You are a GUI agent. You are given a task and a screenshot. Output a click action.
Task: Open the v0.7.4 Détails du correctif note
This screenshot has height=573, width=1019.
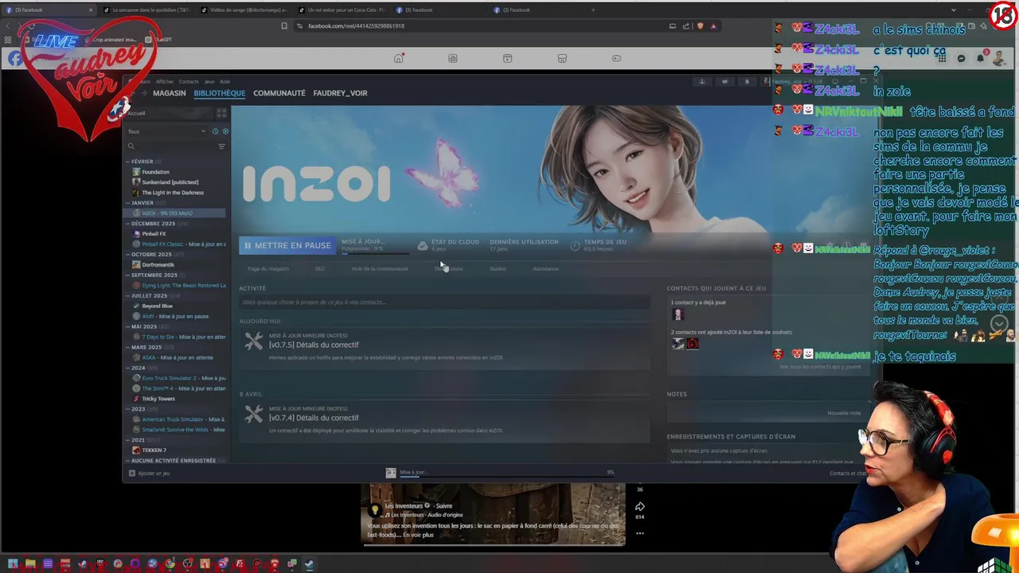point(314,418)
